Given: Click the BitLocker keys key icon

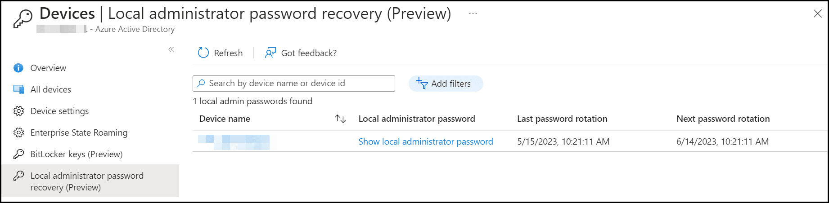Looking at the screenshot, I should [x=18, y=154].
